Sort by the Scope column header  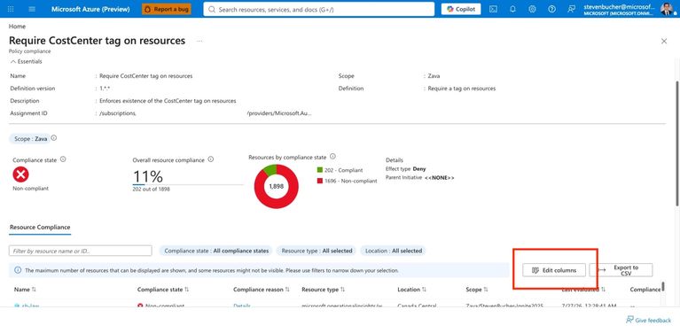[477, 290]
